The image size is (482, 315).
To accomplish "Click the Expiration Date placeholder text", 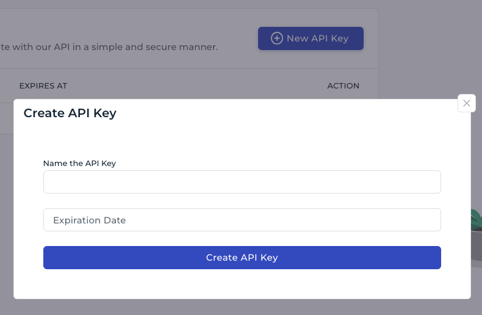I will click(x=90, y=220).
